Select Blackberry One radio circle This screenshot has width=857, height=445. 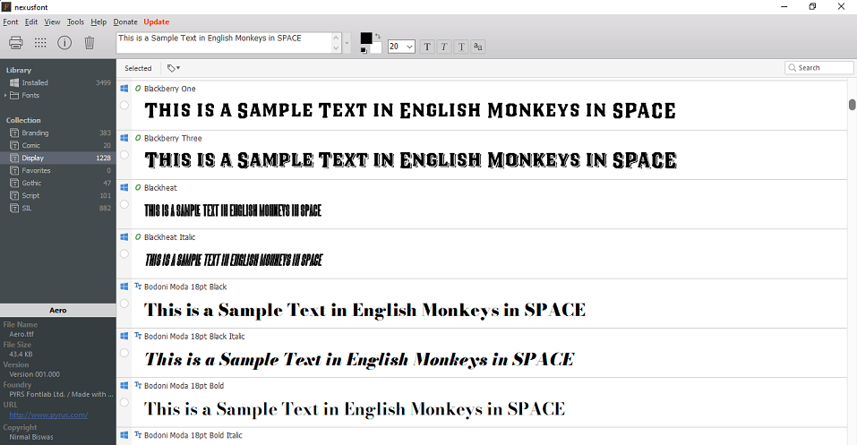(124, 105)
